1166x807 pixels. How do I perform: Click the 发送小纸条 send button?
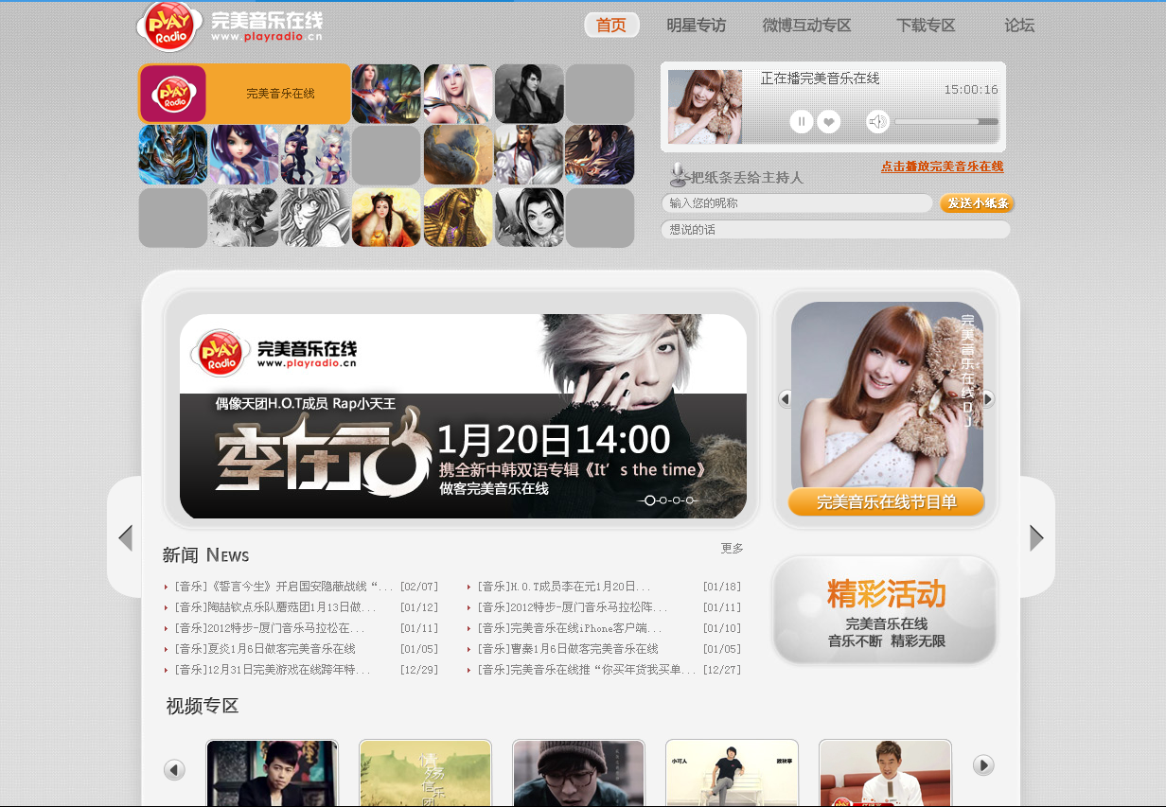click(x=977, y=203)
